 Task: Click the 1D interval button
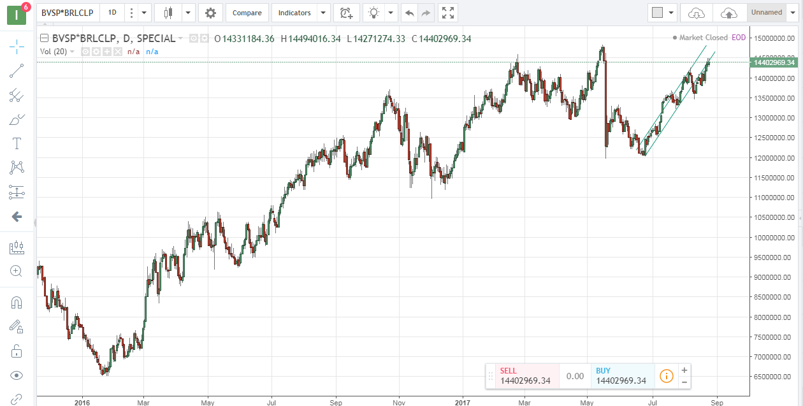[x=112, y=13]
